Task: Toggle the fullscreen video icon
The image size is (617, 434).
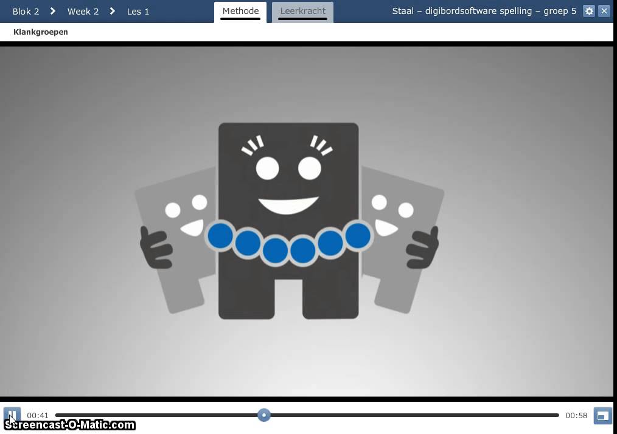Action: pyautogui.click(x=602, y=416)
